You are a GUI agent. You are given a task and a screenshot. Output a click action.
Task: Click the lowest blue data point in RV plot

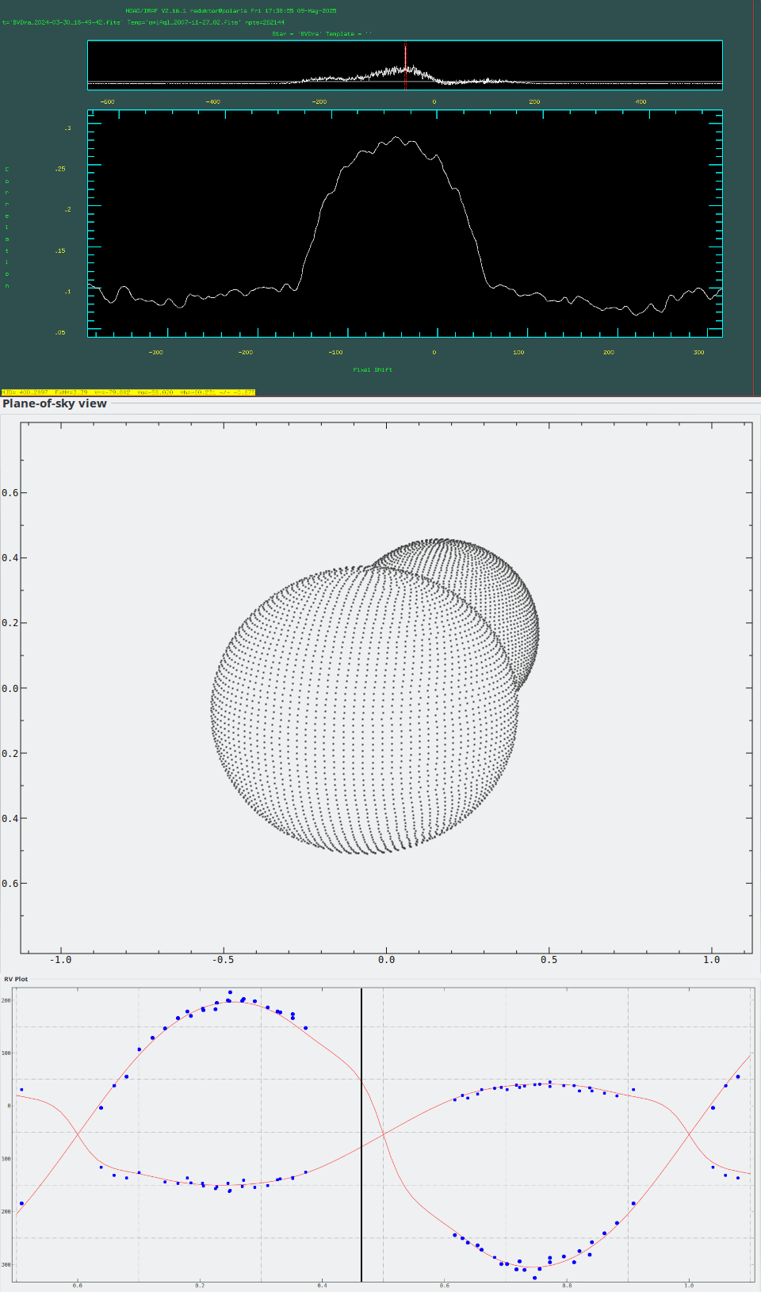pos(535,1278)
